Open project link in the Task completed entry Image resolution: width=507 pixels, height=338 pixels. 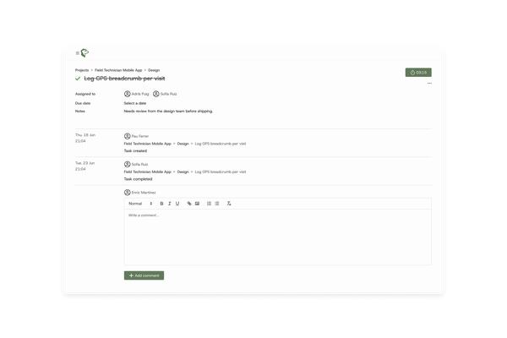[x=147, y=172]
